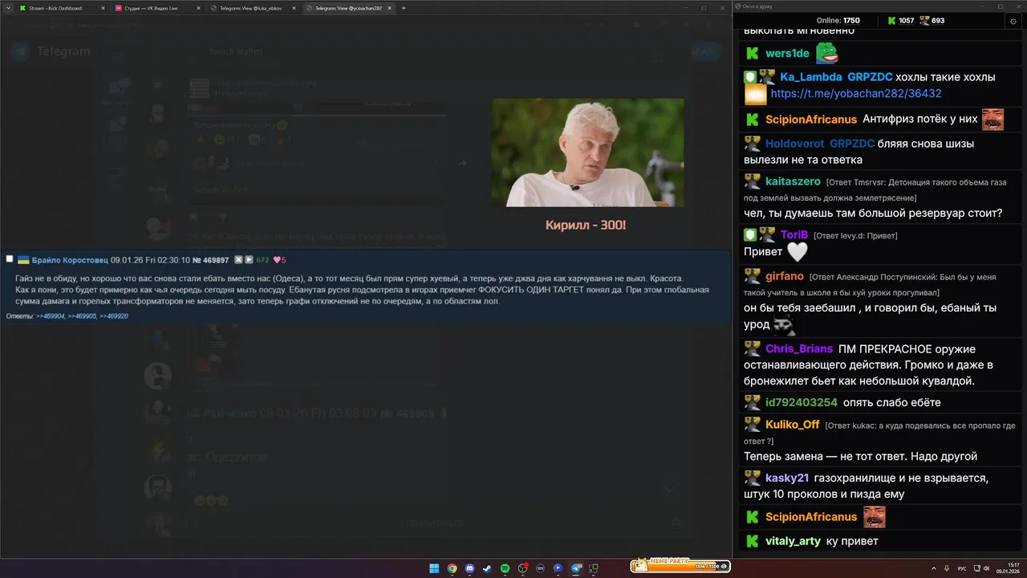Click username ToriB in chat
This screenshot has height=578, width=1027.
click(794, 234)
